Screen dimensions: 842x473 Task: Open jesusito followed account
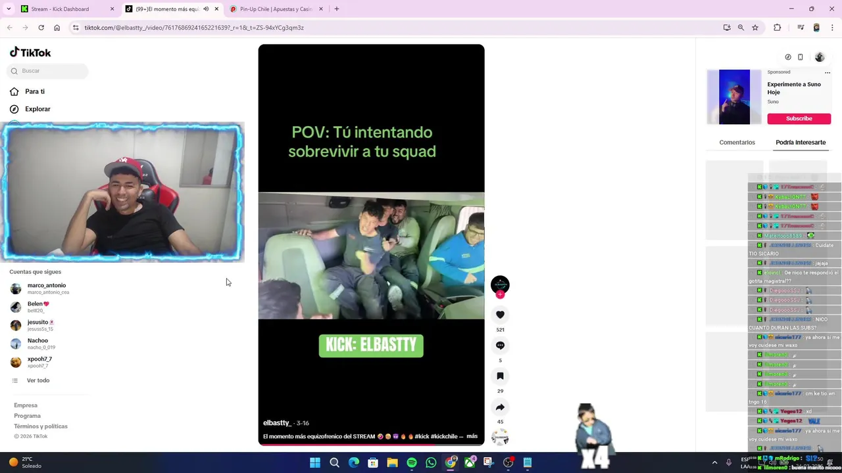[32, 325]
